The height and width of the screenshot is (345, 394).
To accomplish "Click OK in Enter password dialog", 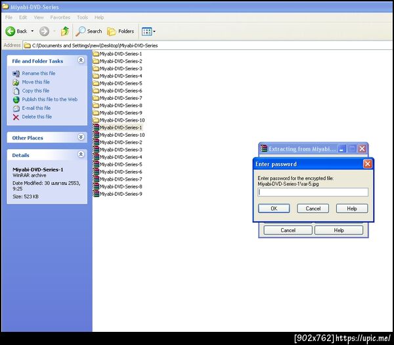I will pos(274,208).
